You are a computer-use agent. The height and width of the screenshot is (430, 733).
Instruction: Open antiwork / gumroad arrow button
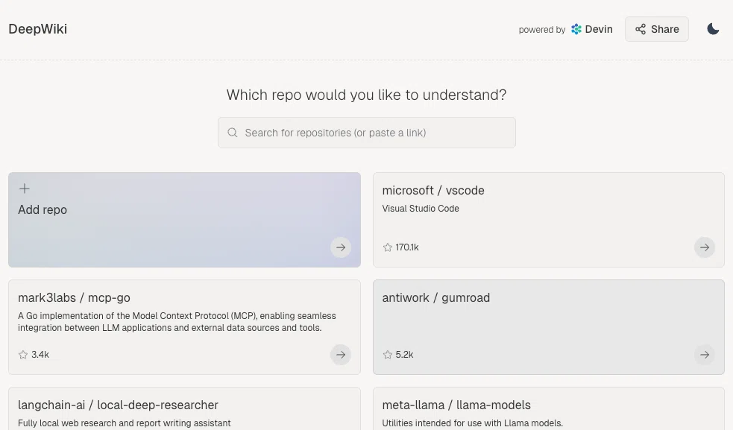704,355
